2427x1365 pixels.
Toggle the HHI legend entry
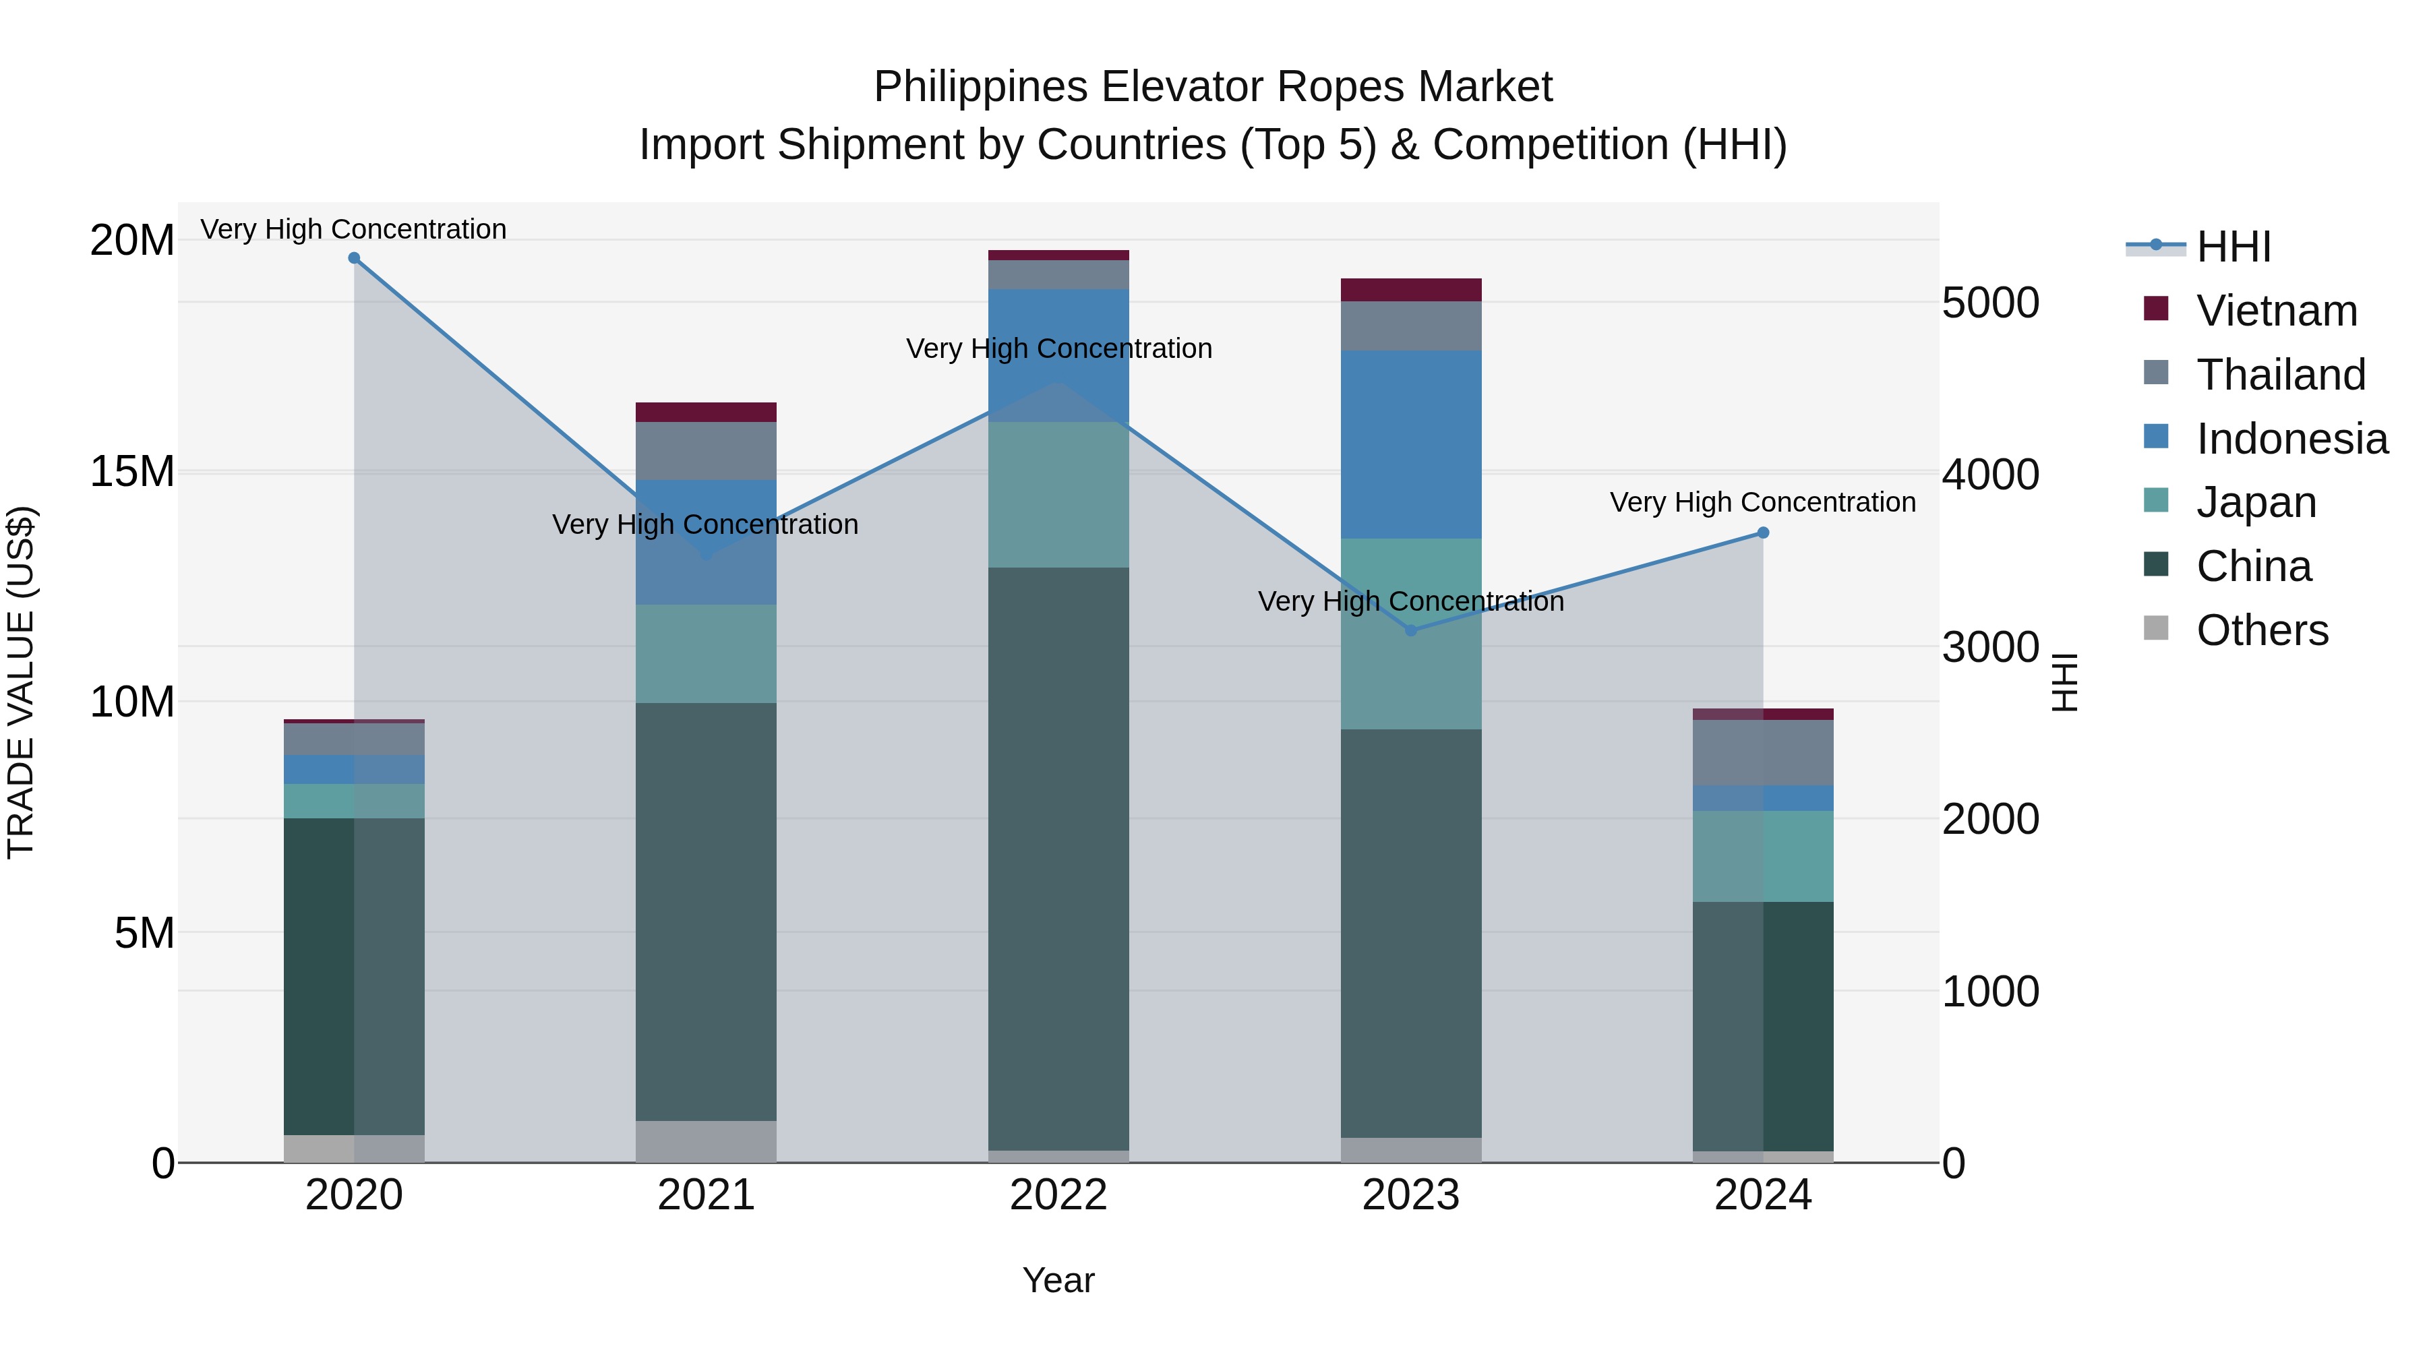(x=2199, y=247)
